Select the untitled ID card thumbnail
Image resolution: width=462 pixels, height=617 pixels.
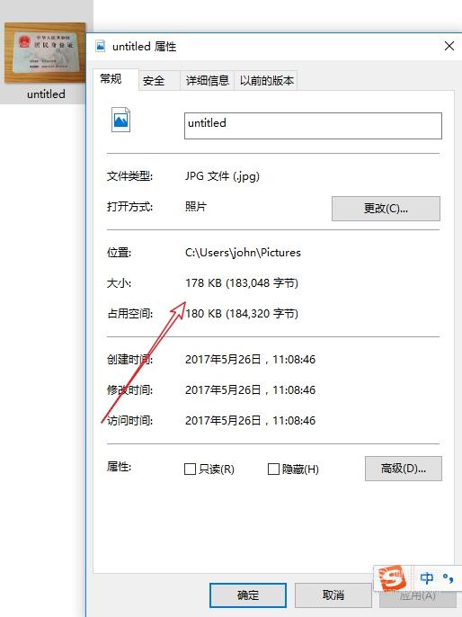coord(45,53)
